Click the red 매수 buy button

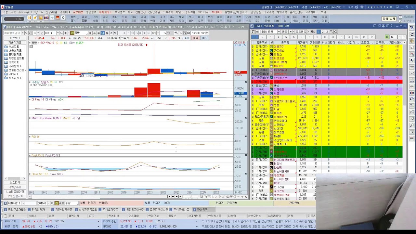click(x=196, y=38)
